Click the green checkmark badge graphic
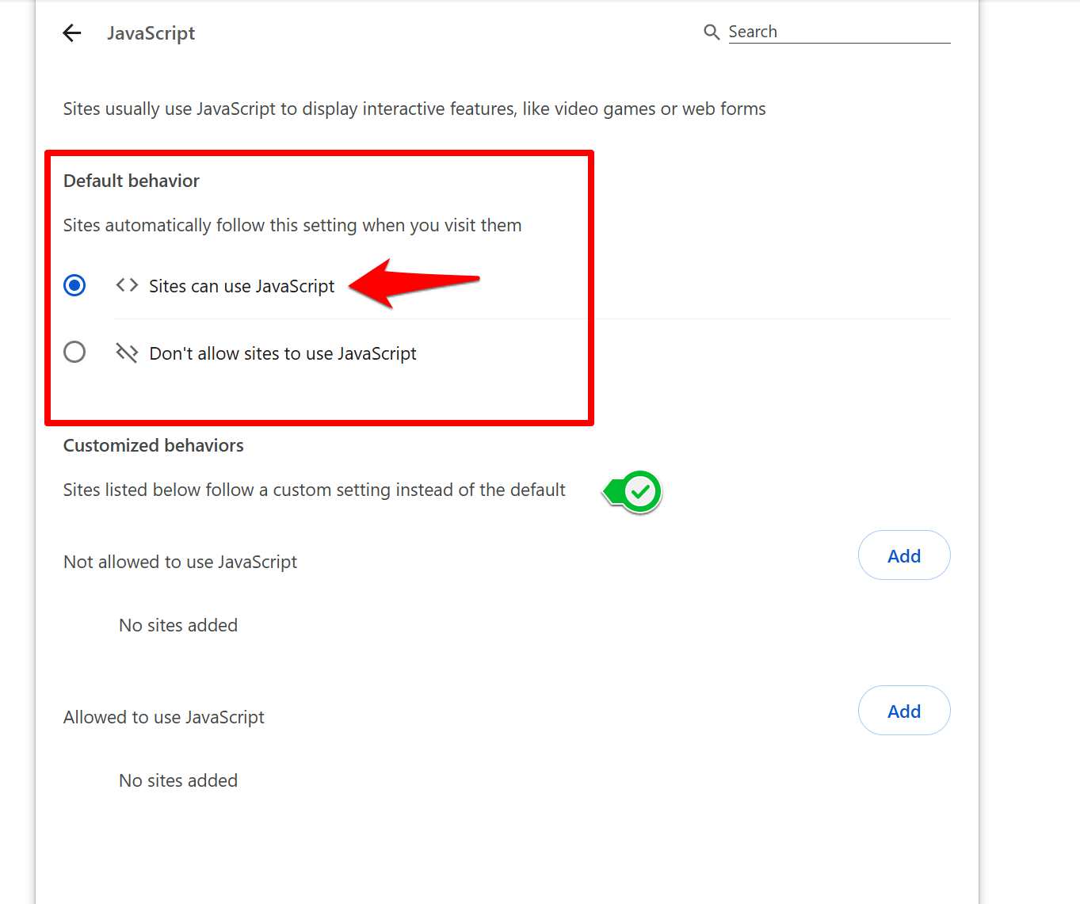Viewport: 1080px width, 904px height. pyautogui.click(x=632, y=492)
